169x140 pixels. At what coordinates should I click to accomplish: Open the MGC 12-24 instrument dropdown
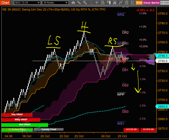click(x=27, y=3)
